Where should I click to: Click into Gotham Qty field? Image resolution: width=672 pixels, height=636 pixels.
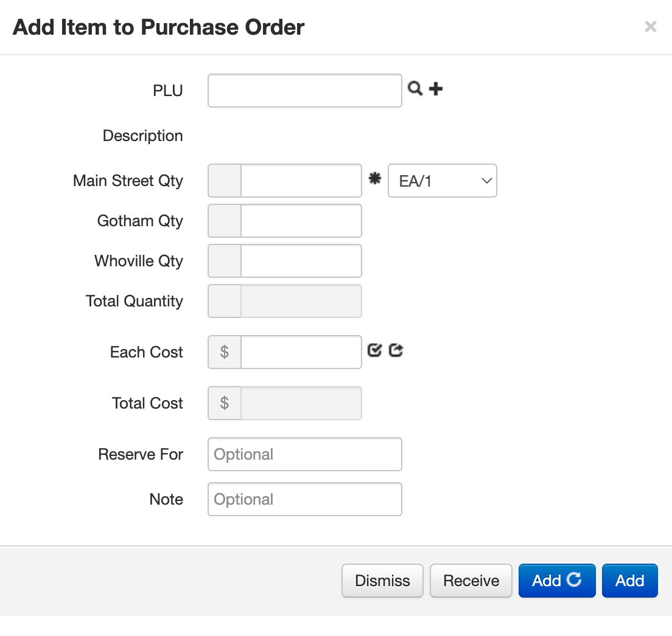pyautogui.click(x=301, y=221)
